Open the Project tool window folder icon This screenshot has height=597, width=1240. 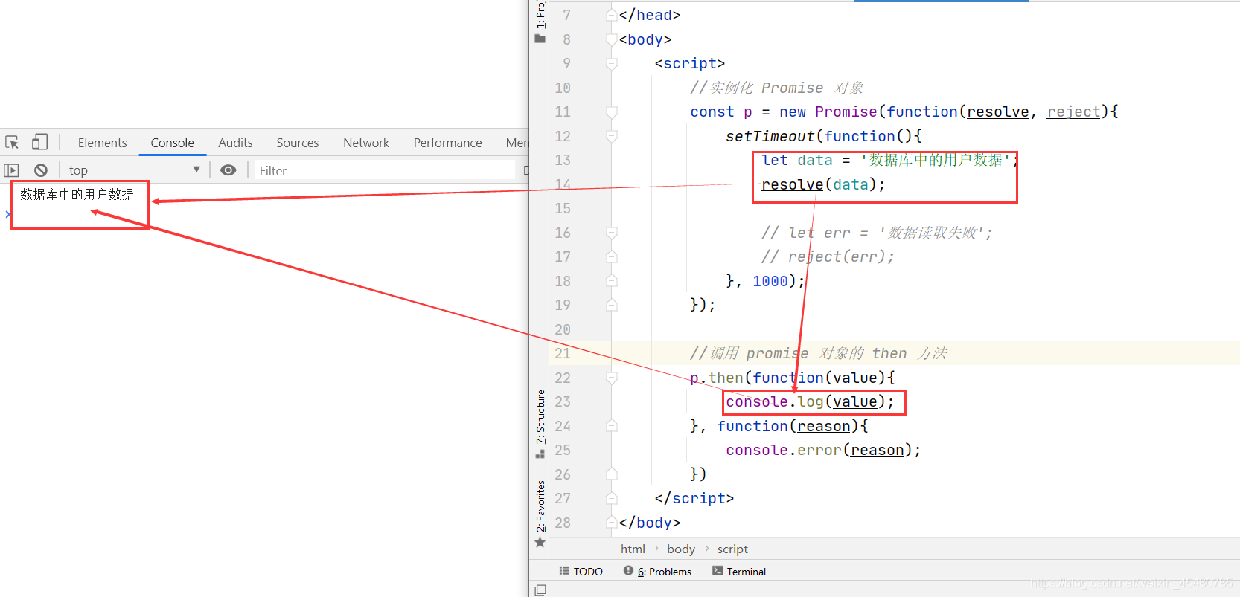[540, 39]
